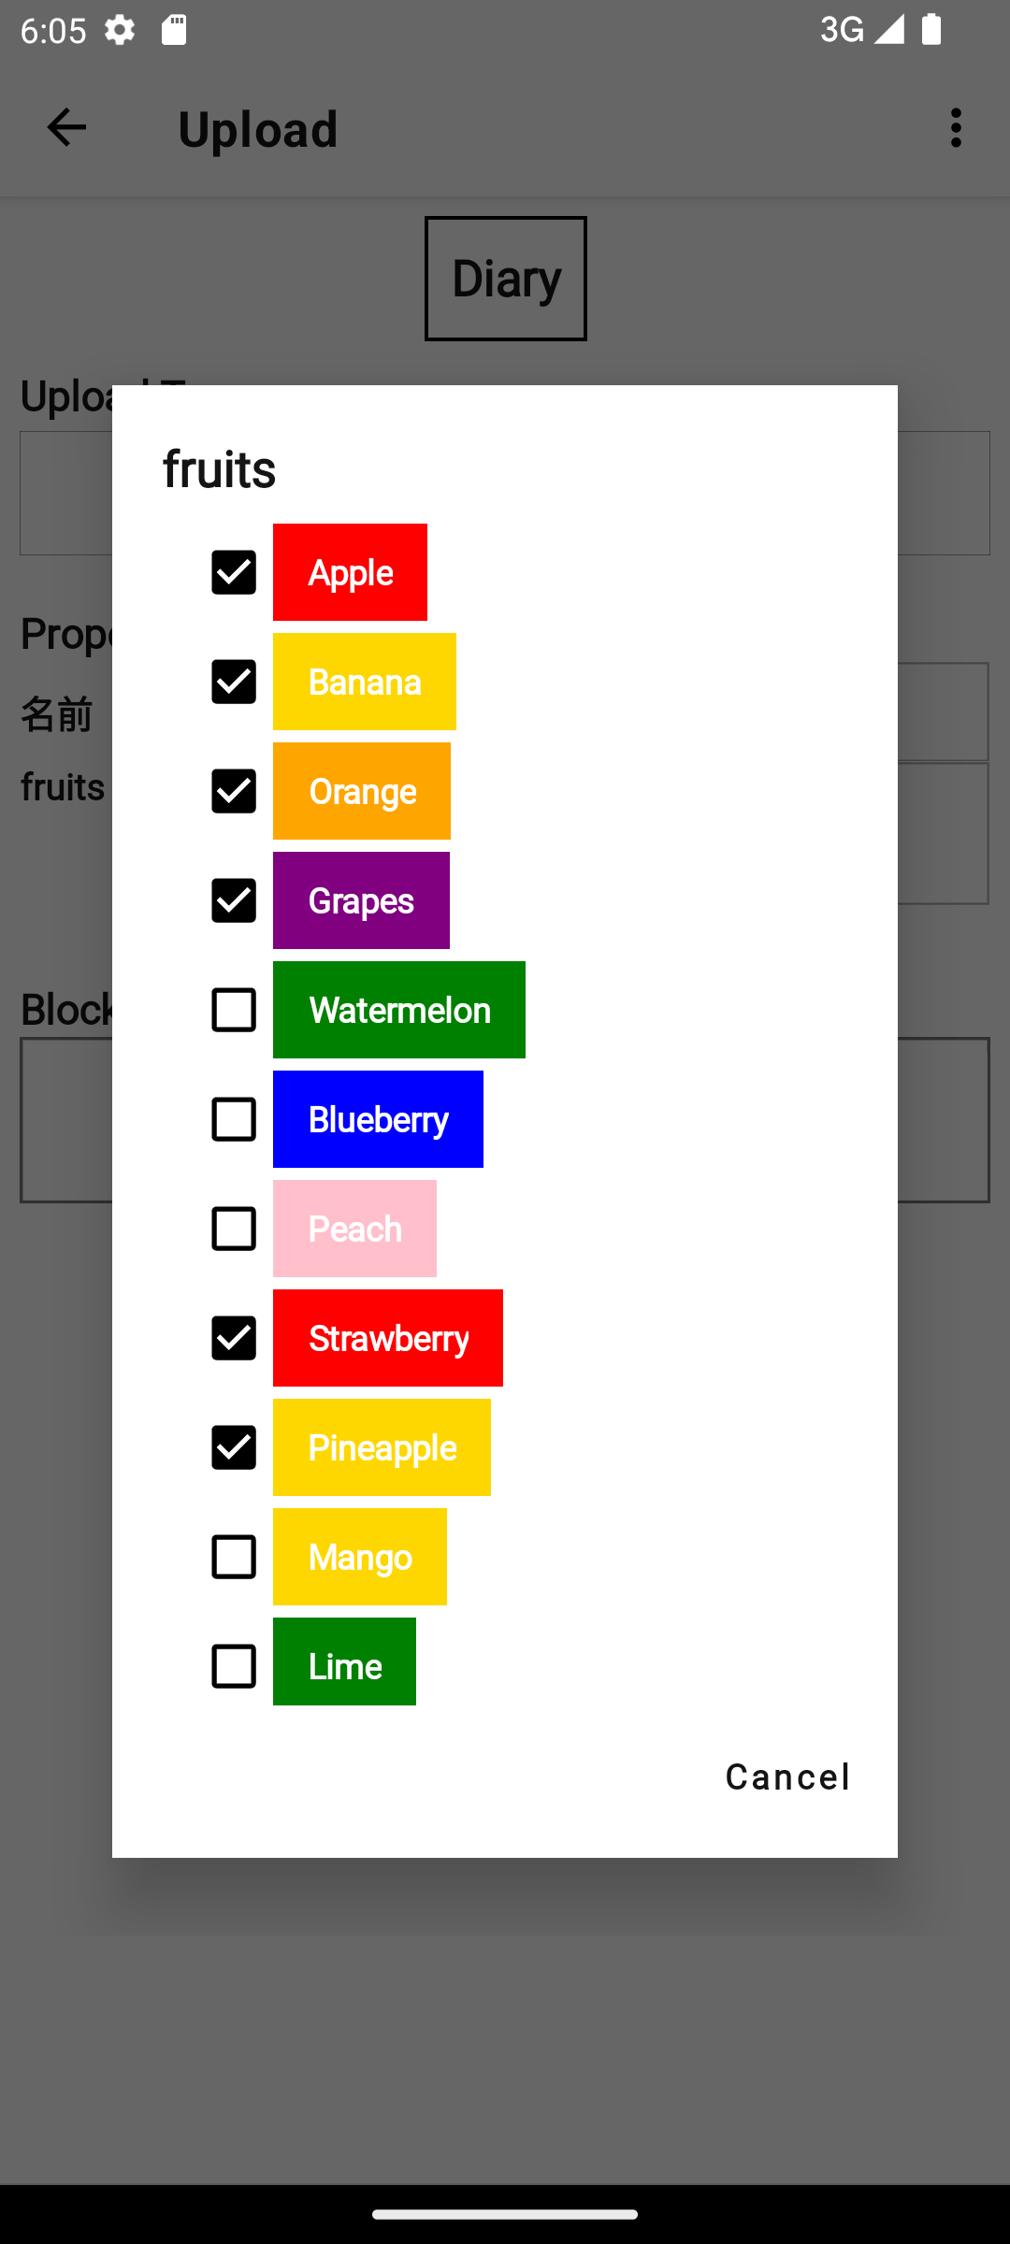The image size is (1010, 2244).
Task: Uncheck the Apple checkbox
Action: pyautogui.click(x=234, y=572)
